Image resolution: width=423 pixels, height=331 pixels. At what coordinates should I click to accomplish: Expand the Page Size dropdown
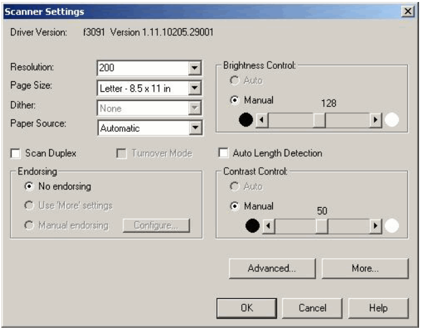193,88
